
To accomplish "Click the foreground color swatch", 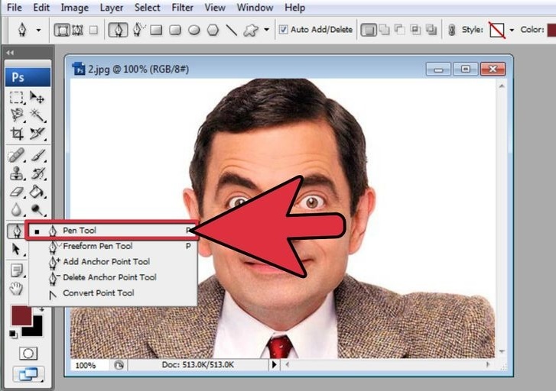I will click(21, 315).
